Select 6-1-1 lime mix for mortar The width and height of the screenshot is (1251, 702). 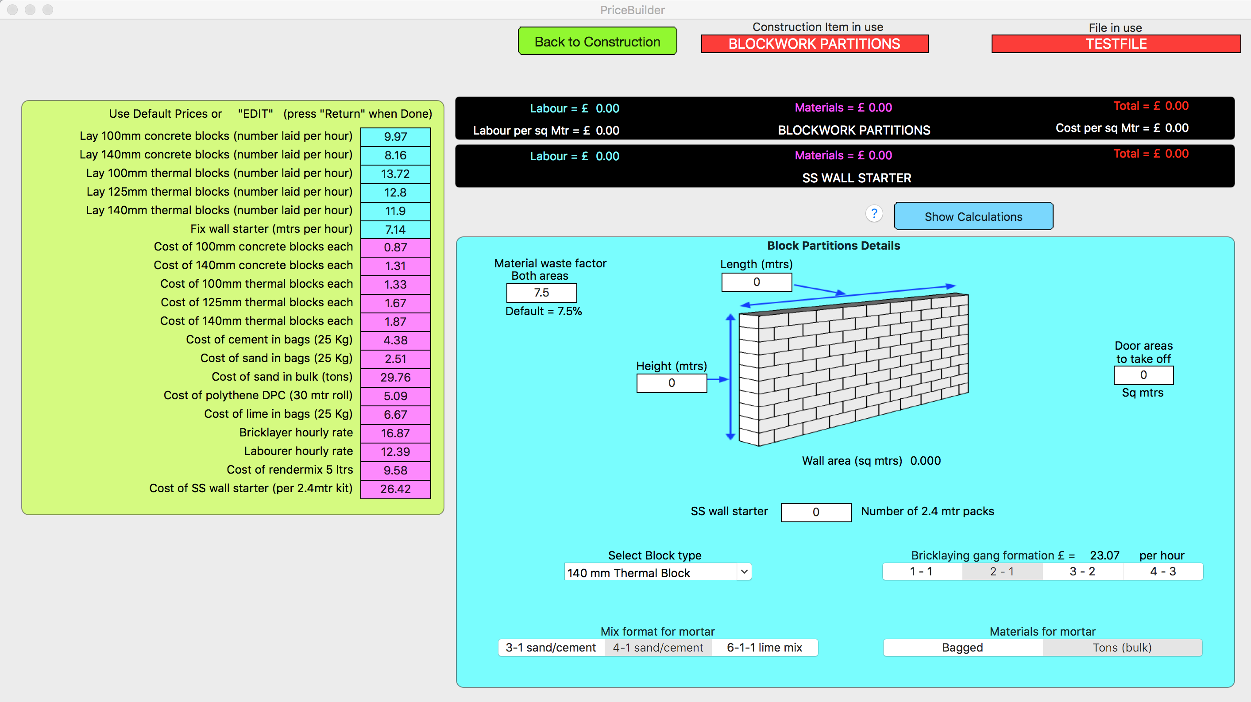click(x=764, y=648)
